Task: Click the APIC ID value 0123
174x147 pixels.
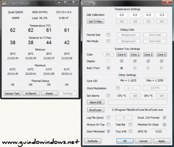Action: pyautogui.click(x=159, y=131)
